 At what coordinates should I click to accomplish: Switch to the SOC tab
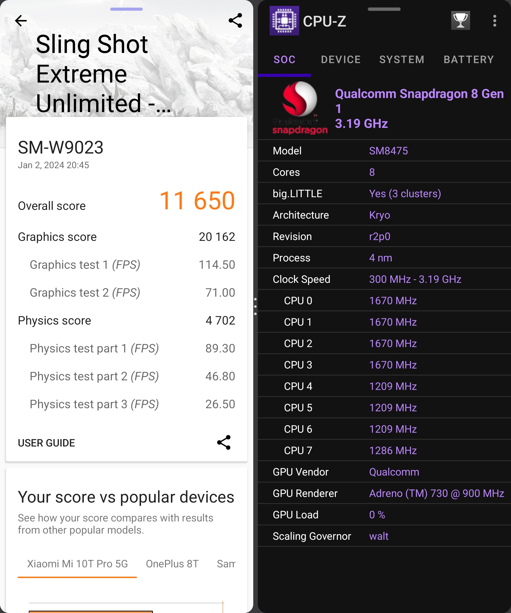(x=284, y=59)
